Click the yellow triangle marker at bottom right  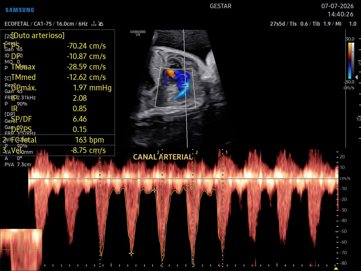336,268
